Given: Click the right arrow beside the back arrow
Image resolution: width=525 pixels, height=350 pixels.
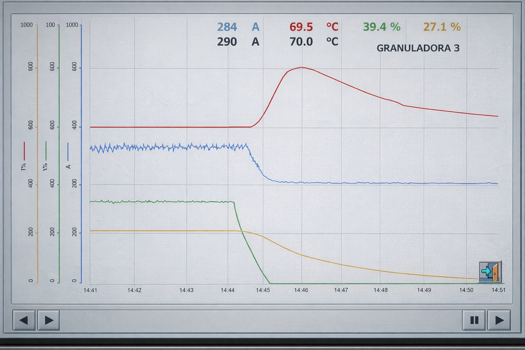Looking at the screenshot, I should (x=49, y=320).
